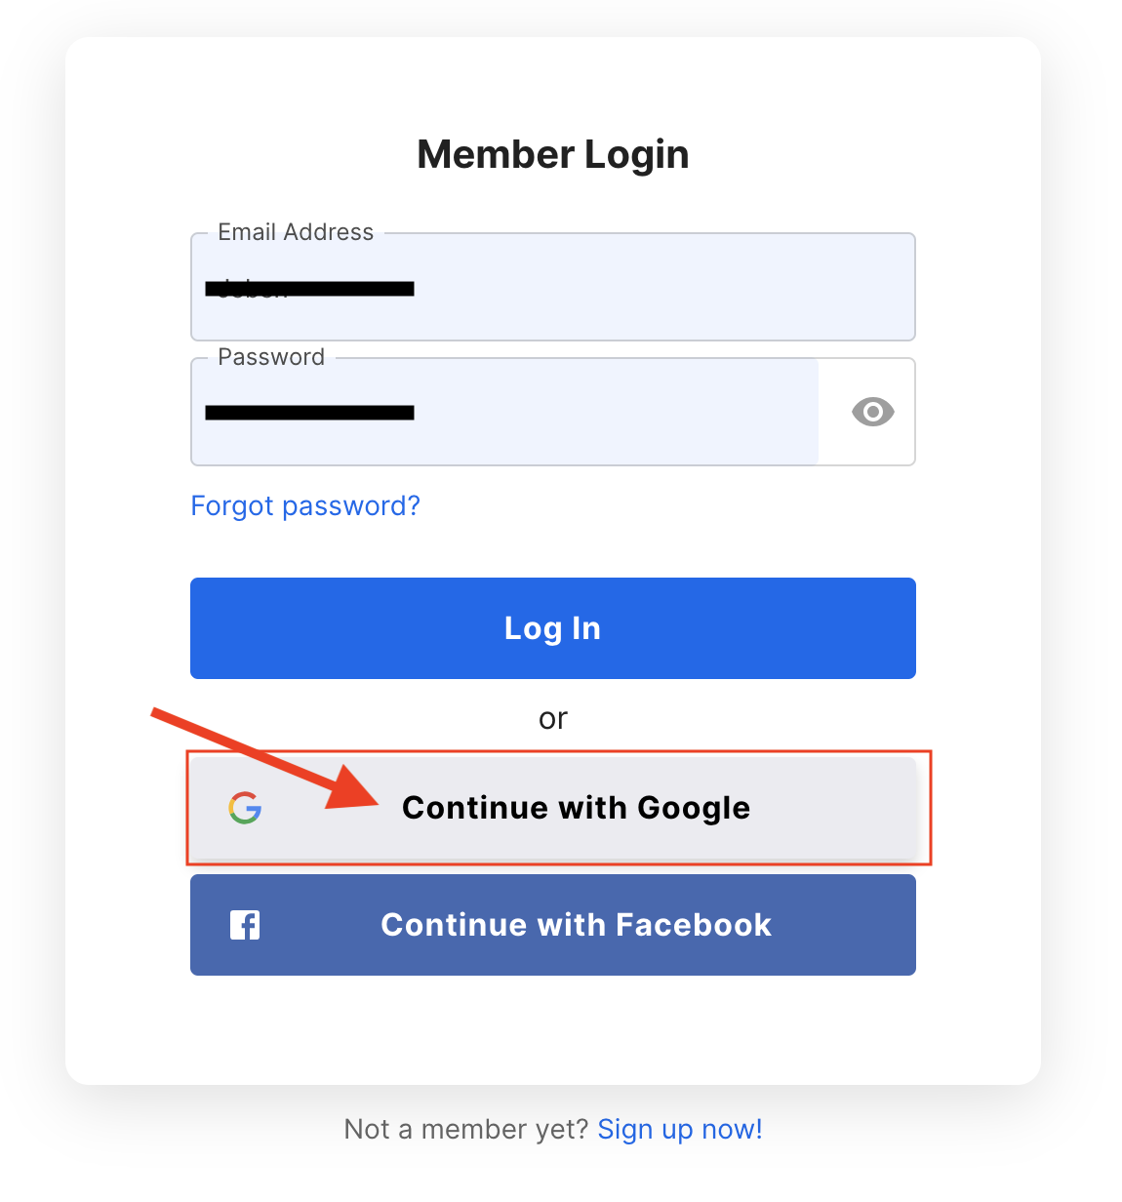Click the white space beside the eye icon
The height and width of the screenshot is (1202, 1122).
coord(834,412)
